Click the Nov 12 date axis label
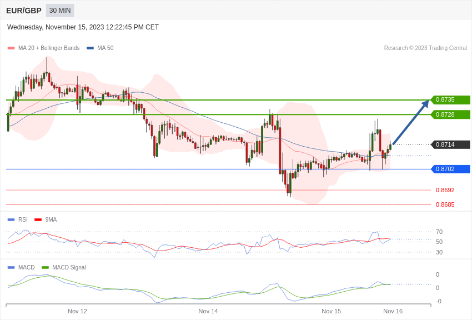The width and height of the screenshot is (472, 320). tap(77, 311)
